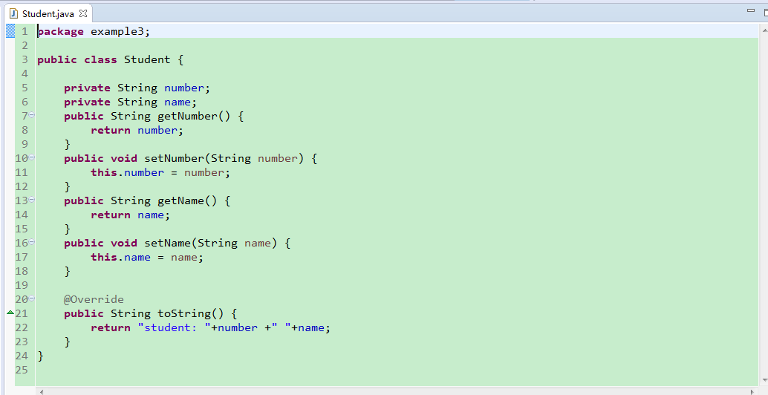Click 'setName' method name on line 16
The width and height of the screenshot is (768, 395).
(168, 244)
